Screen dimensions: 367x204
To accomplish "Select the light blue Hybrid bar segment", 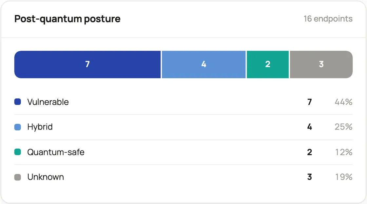I will click(x=203, y=64).
